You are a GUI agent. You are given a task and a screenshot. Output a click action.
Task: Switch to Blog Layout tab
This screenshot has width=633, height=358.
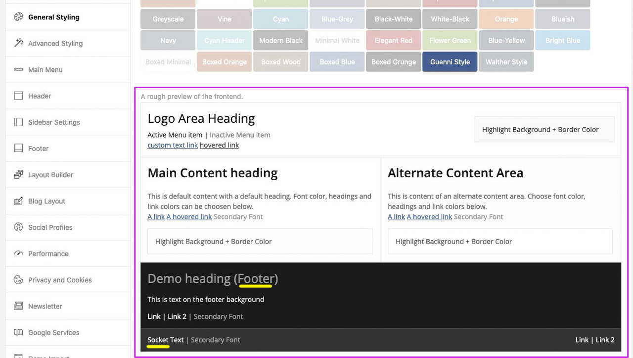tap(68, 201)
